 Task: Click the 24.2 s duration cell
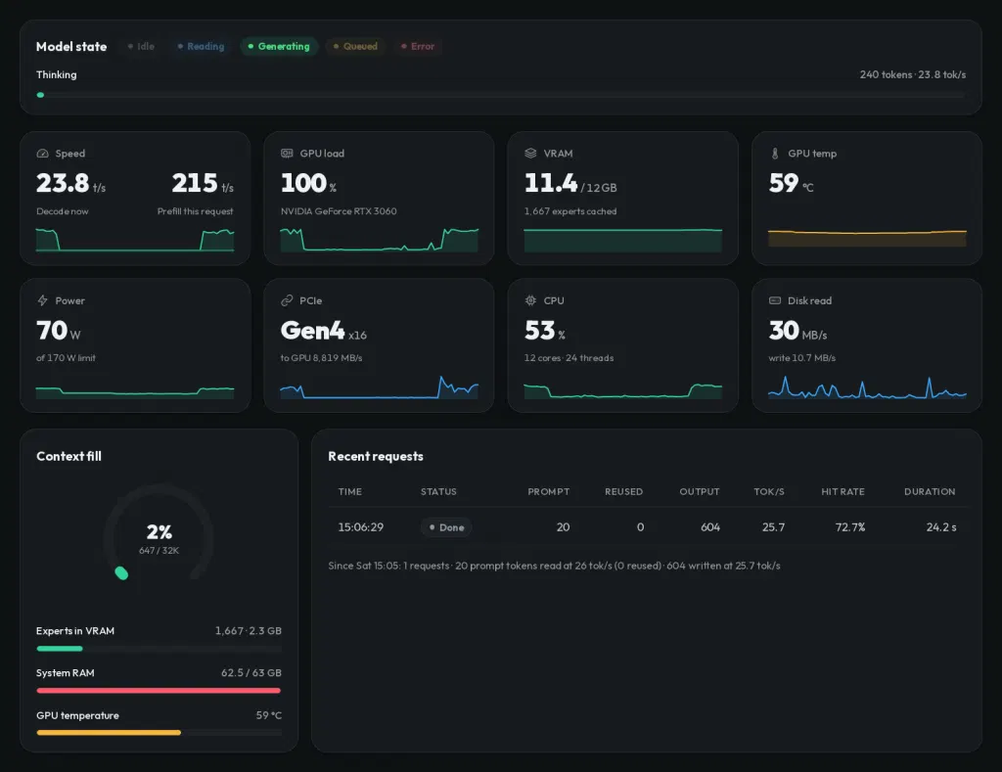click(x=941, y=527)
